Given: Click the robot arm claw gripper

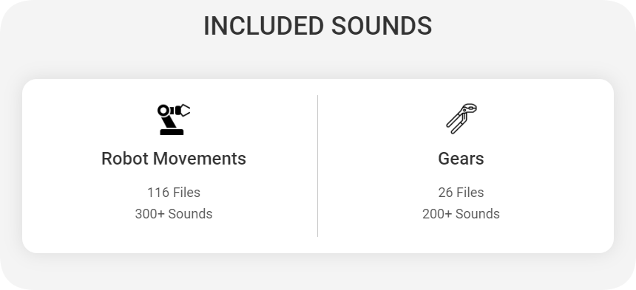Looking at the screenshot, I should tap(183, 110).
